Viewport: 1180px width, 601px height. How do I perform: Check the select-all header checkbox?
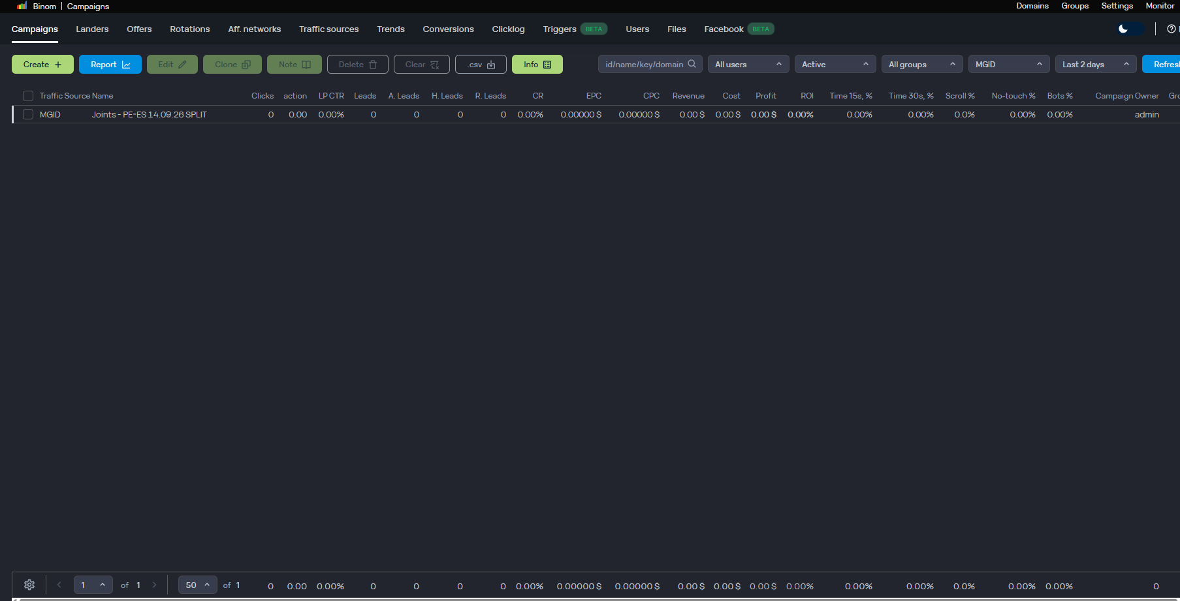coord(28,96)
